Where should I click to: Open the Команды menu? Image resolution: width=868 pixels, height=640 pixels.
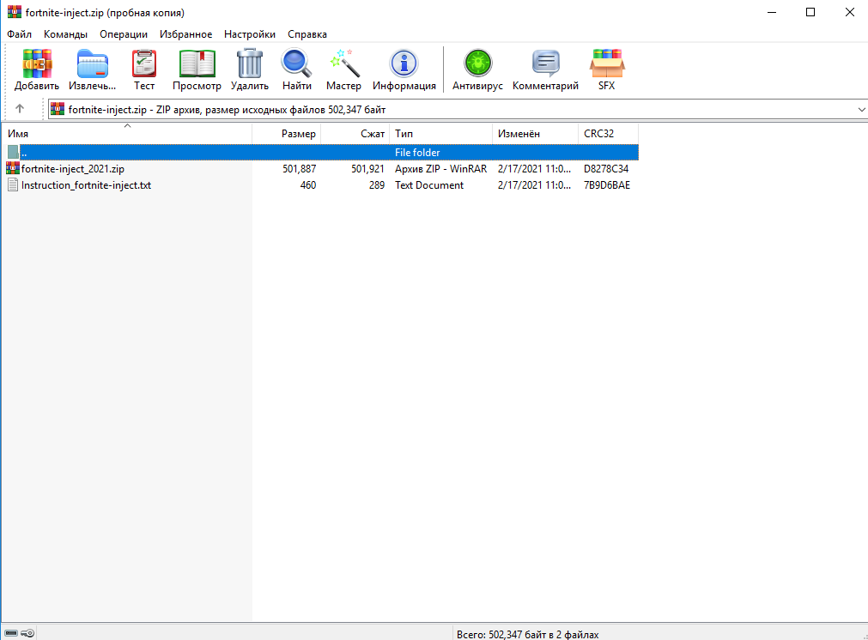(x=65, y=34)
